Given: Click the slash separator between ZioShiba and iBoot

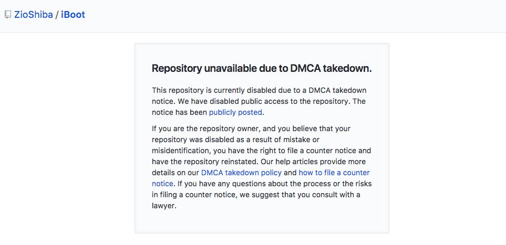Looking at the screenshot, I should click(57, 15).
